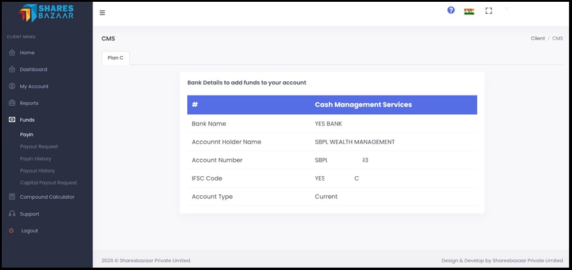The width and height of the screenshot is (572, 270).
Task: Click Bank Details to add funds heading
Action: click(246, 82)
